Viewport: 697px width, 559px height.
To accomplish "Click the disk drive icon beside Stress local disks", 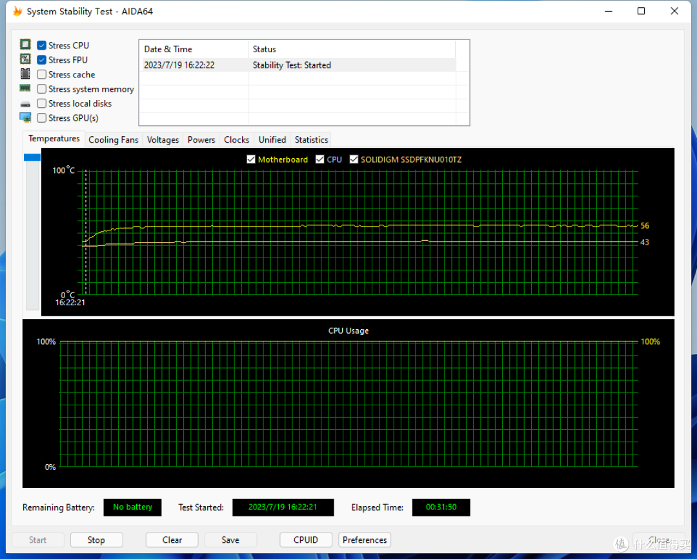I will 25,104.
